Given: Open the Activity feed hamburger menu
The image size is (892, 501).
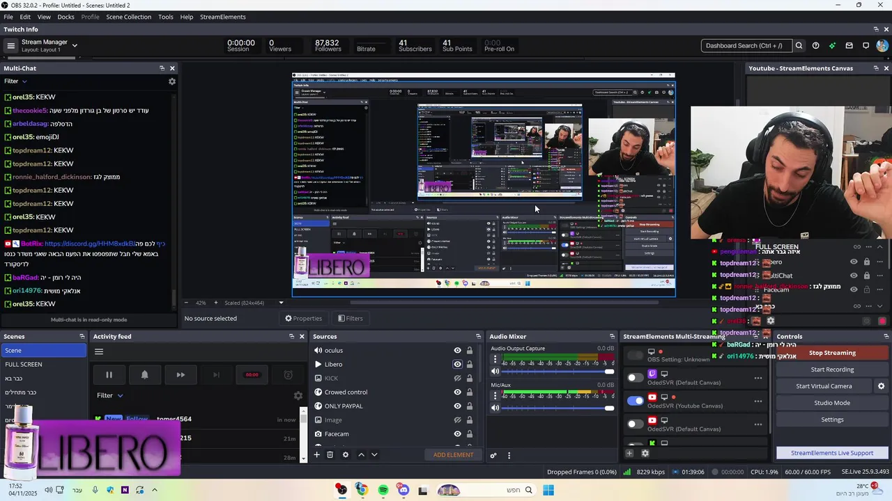Looking at the screenshot, I should [99, 351].
